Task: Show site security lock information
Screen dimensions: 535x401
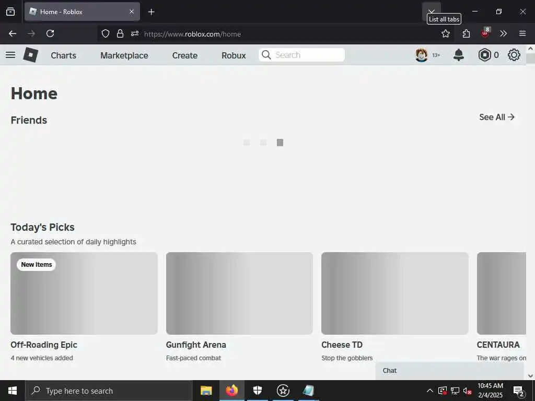Action: [x=120, y=33]
